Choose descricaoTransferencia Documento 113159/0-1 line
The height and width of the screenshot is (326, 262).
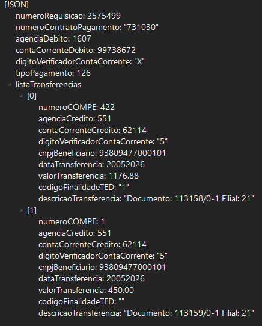(x=146, y=313)
